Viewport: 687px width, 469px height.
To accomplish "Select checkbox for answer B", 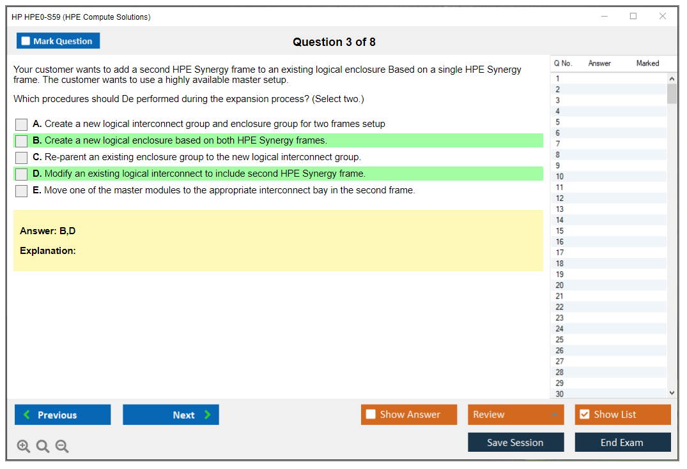I will point(22,141).
